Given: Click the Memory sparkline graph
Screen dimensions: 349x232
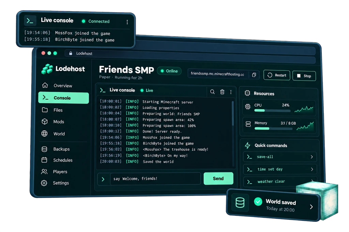Looking at the screenshot, I should pyautogui.click(x=305, y=126).
